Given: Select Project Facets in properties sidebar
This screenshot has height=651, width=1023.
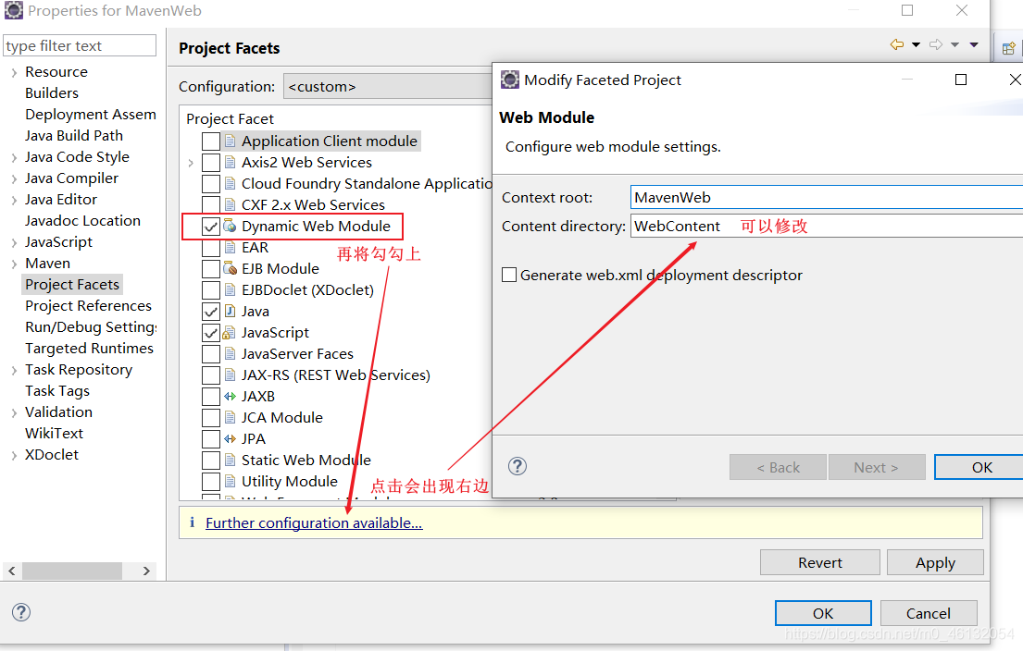Looking at the screenshot, I should pos(71,284).
